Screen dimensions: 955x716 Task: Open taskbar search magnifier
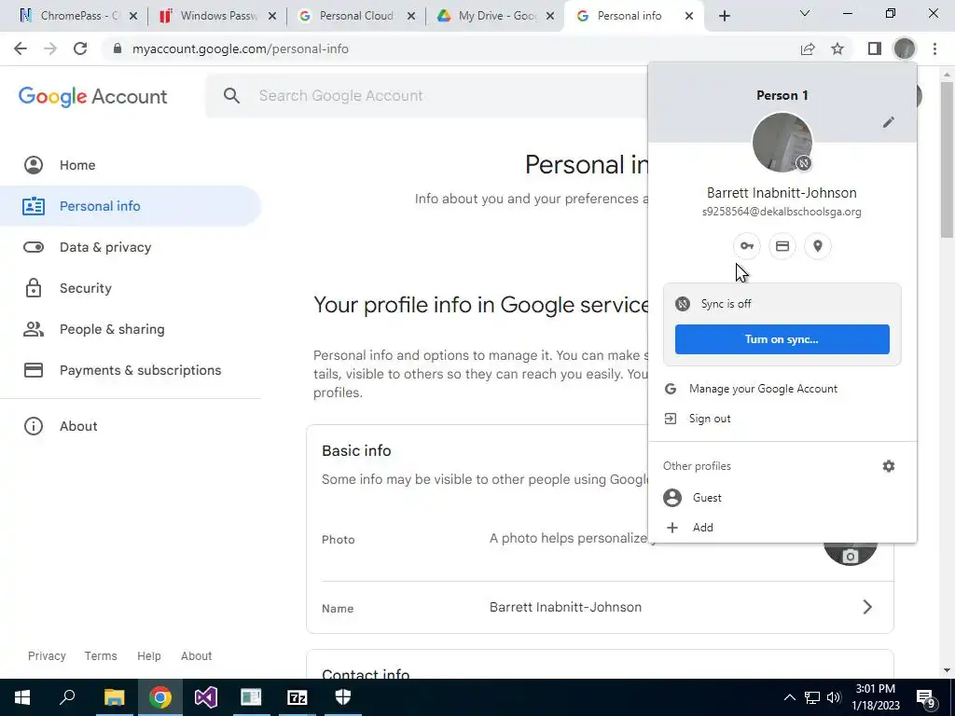click(67, 697)
